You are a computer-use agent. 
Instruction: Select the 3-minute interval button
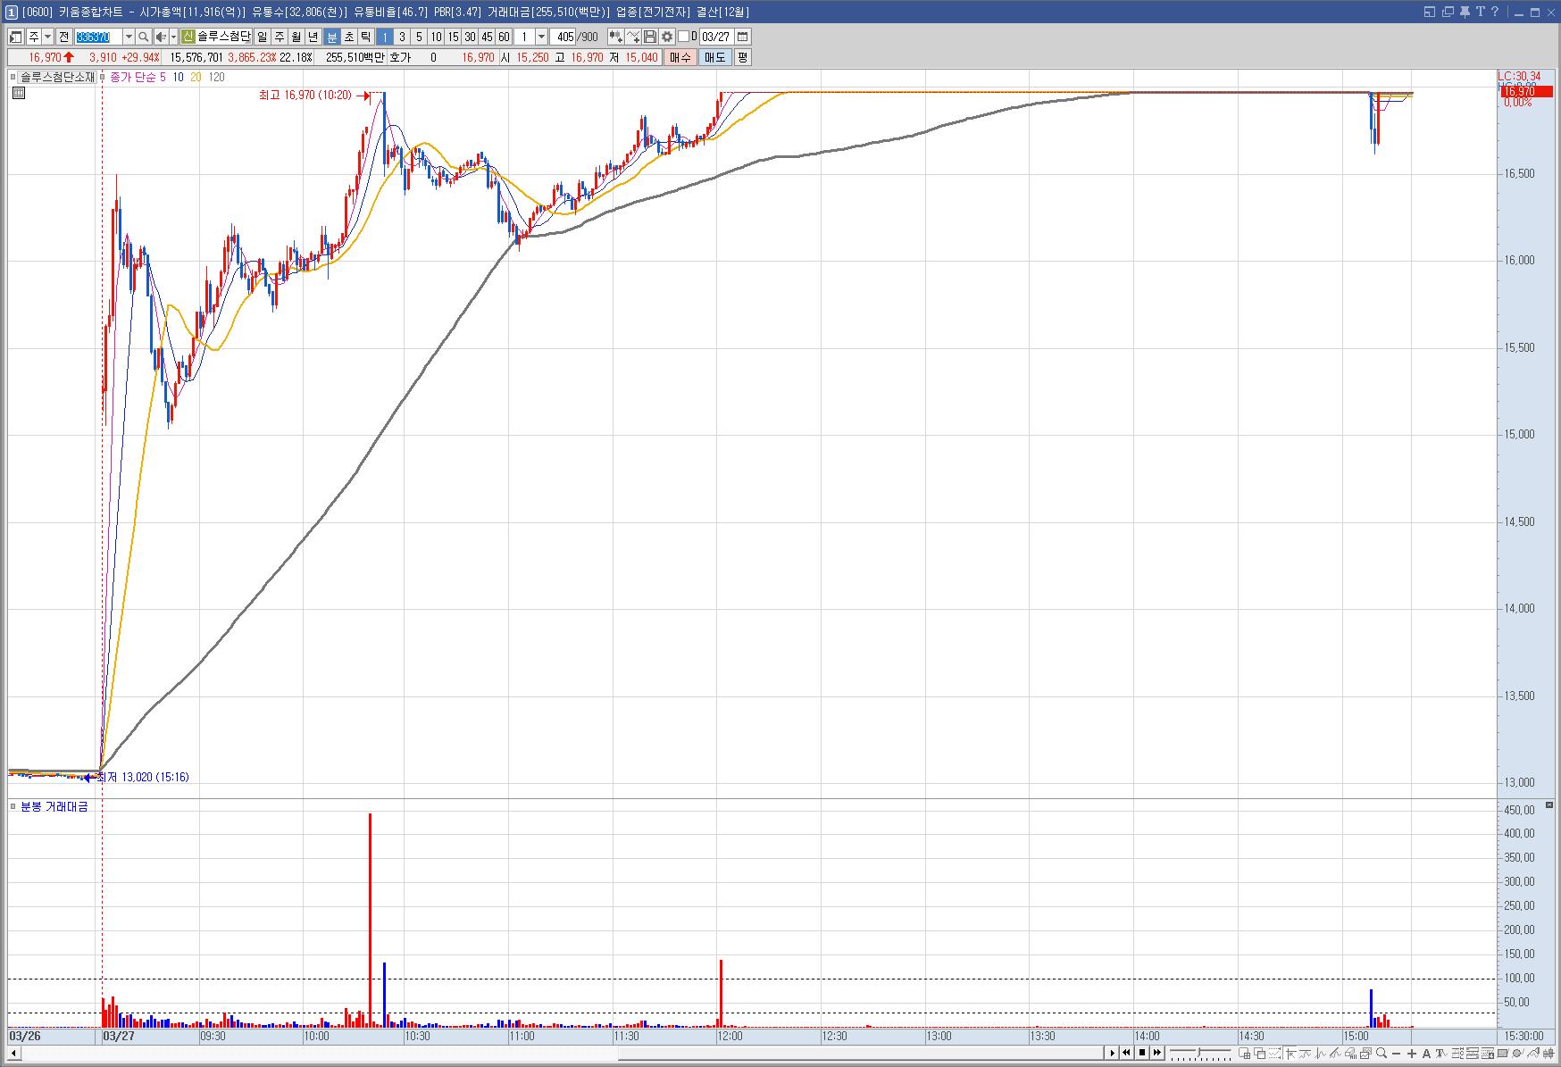[x=402, y=37]
